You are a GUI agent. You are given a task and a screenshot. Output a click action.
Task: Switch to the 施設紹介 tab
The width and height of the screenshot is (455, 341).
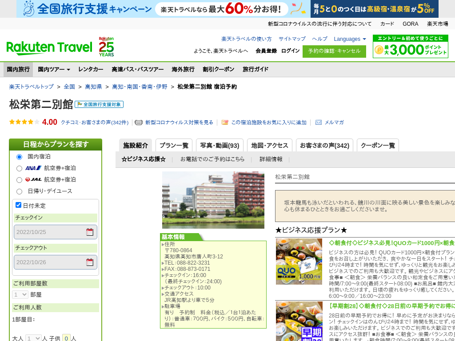[136, 145]
